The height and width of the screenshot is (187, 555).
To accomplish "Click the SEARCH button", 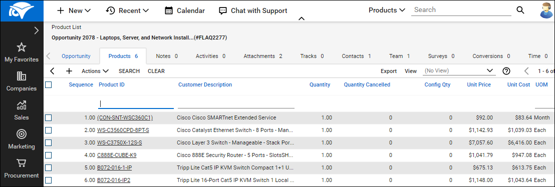I will [129, 71].
